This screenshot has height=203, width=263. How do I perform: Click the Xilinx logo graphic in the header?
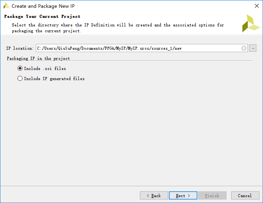coord(251,23)
